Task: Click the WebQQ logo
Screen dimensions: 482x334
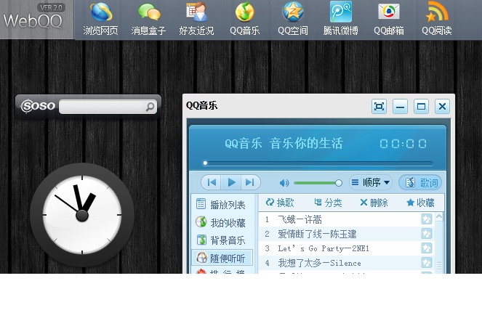Action: [x=33, y=21]
